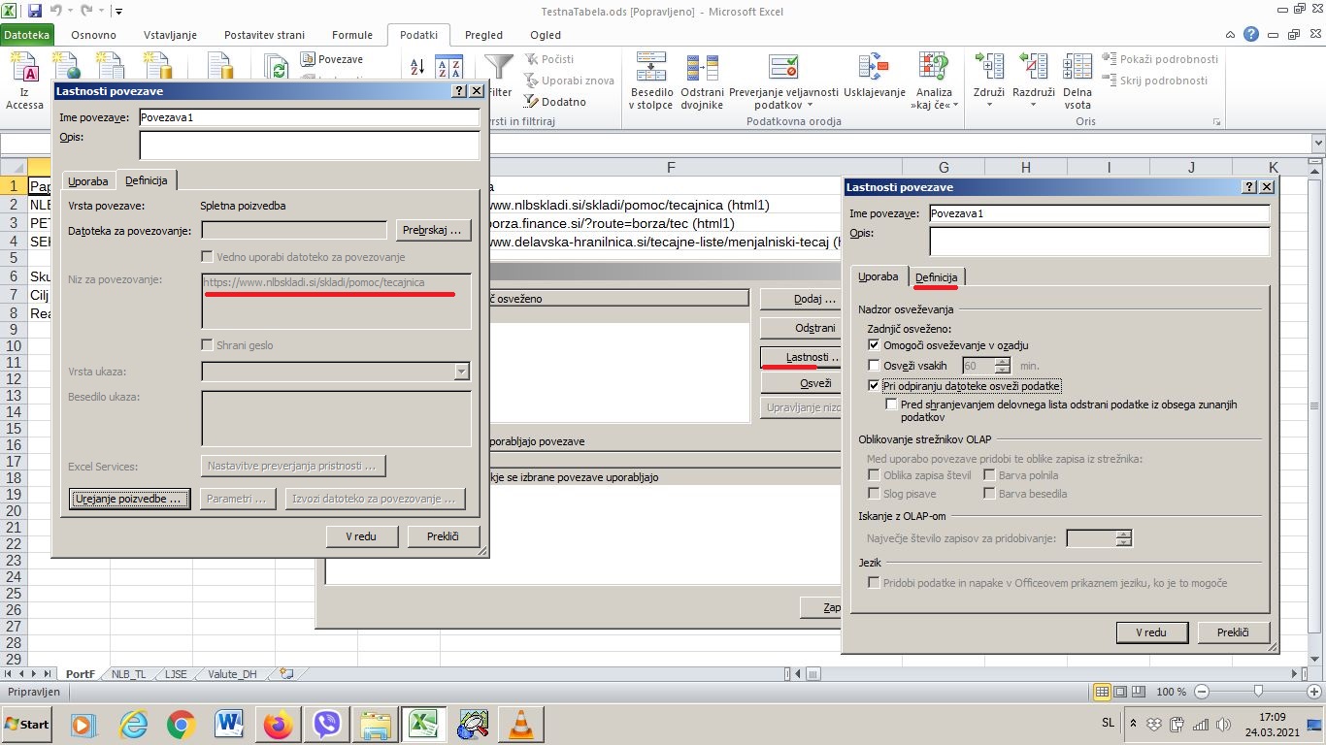Image resolution: width=1326 pixels, height=745 pixels.
Task: Increase the Osveži vsakih minutes spinner
Action: coord(1003,362)
